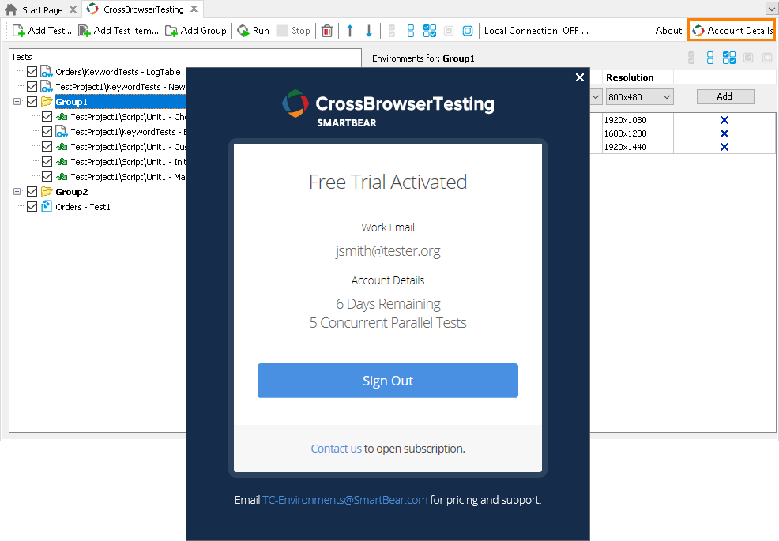Collapse the Group1 tree node
This screenshot has width=779, height=541.
coord(17,101)
